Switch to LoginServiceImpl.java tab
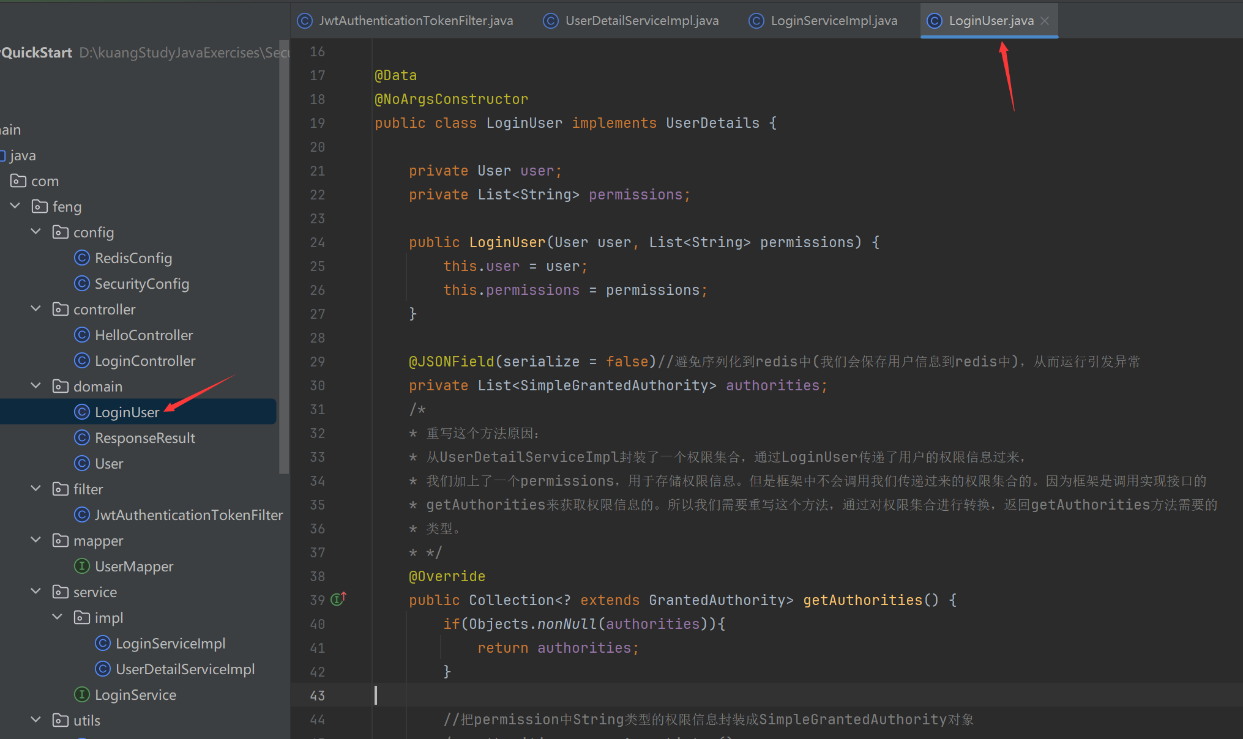The height and width of the screenshot is (739, 1243). [823, 21]
